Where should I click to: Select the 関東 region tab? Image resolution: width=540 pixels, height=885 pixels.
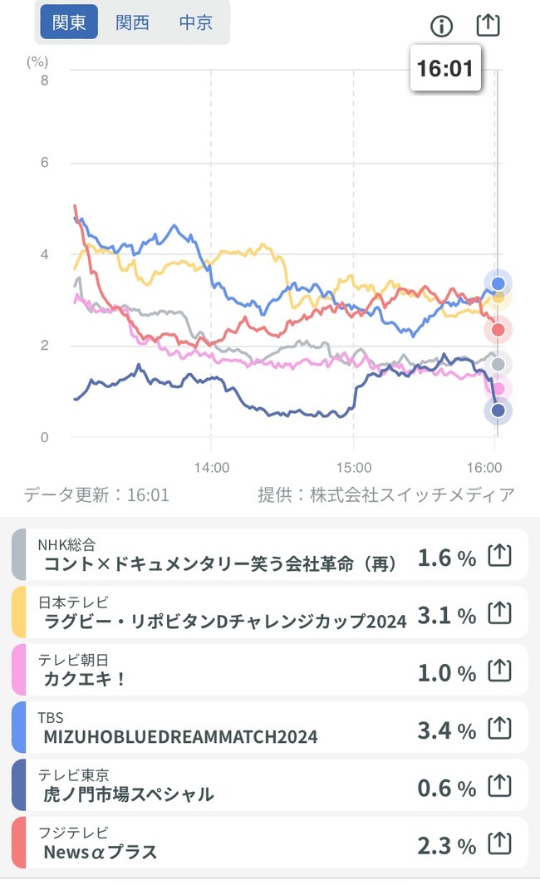pos(69,22)
